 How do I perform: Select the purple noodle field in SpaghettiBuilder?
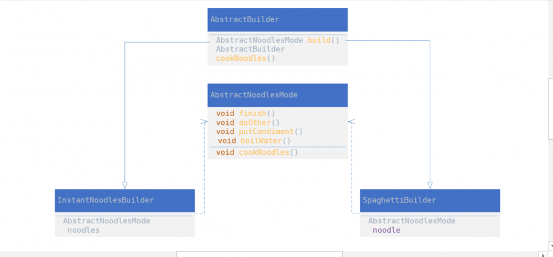(x=386, y=230)
